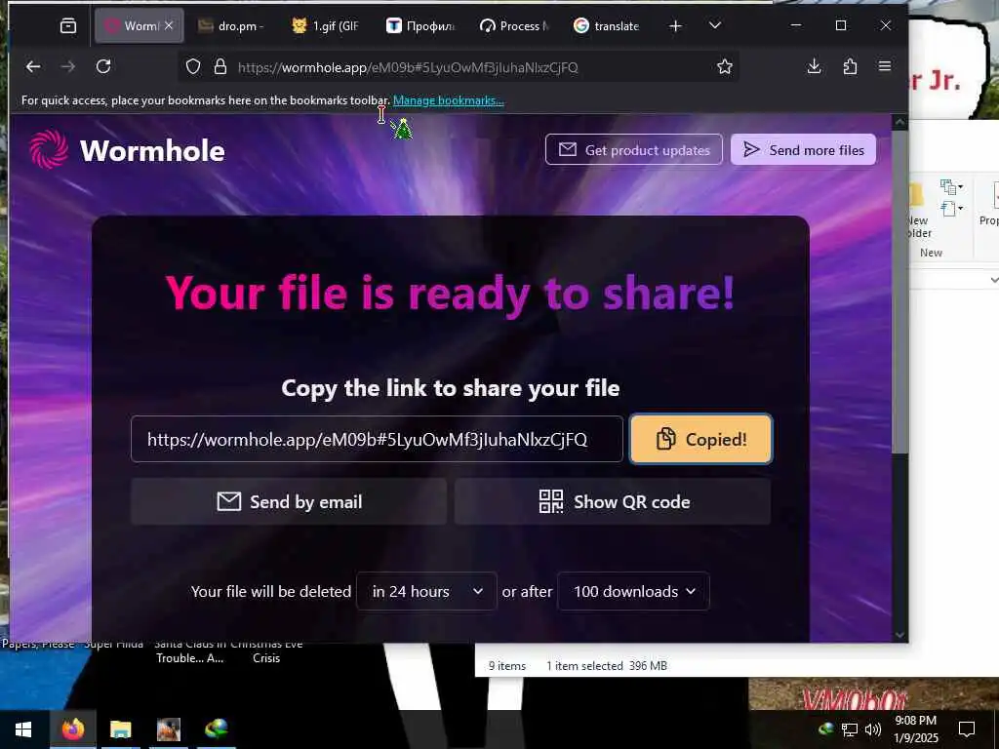The width and height of the screenshot is (999, 749).
Task: Click the share link text field
Action: (x=377, y=439)
